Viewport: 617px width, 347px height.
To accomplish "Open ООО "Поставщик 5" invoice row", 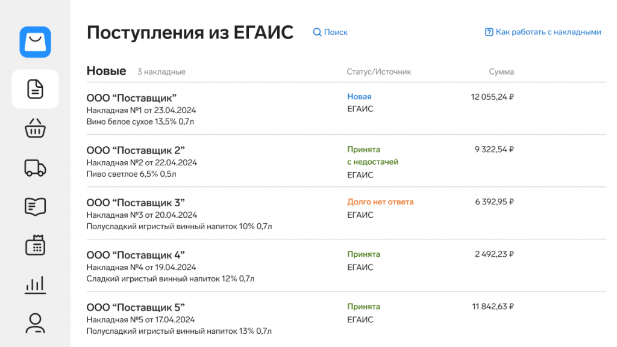I will pos(346,318).
